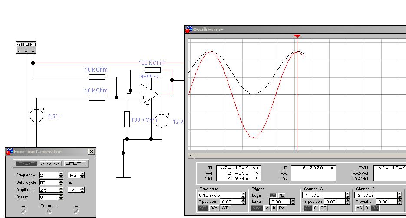Click the red cursor marker atop oscilloscope
This screenshot has height=218, width=406.
coord(297,36)
